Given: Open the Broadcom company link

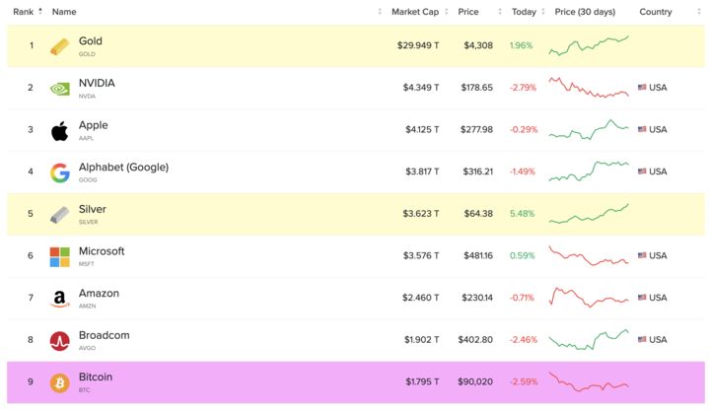Looking at the screenshot, I should pos(105,335).
